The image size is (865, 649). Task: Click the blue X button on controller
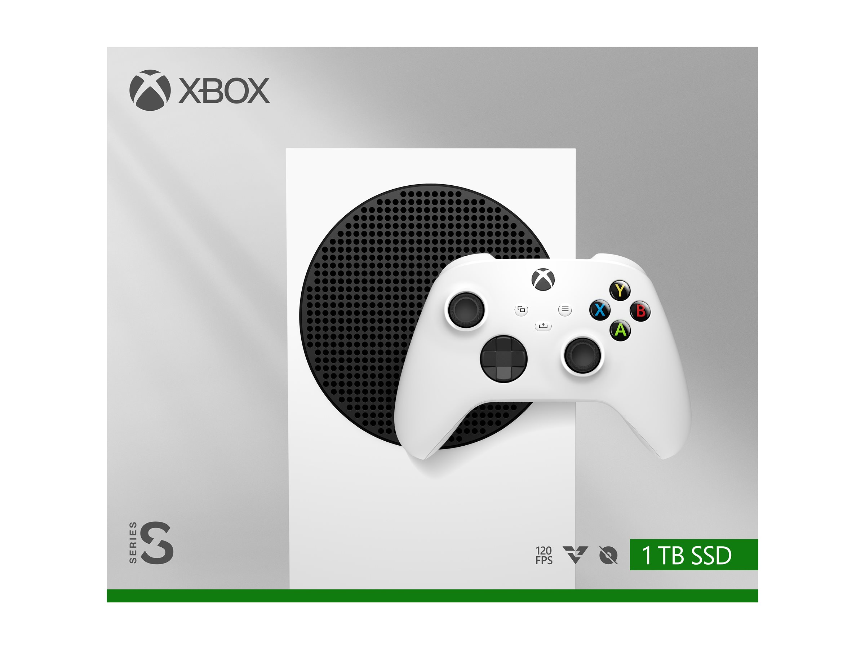[600, 310]
